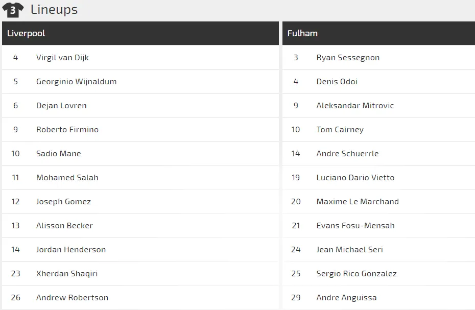Select Alisson Becker in the list
Viewport: 475px width, 310px height.
[x=64, y=226]
